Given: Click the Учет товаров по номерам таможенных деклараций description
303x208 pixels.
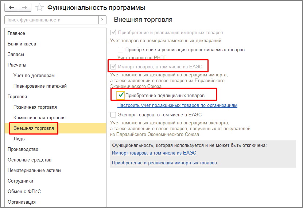Looking at the screenshot, I should click(166, 41).
